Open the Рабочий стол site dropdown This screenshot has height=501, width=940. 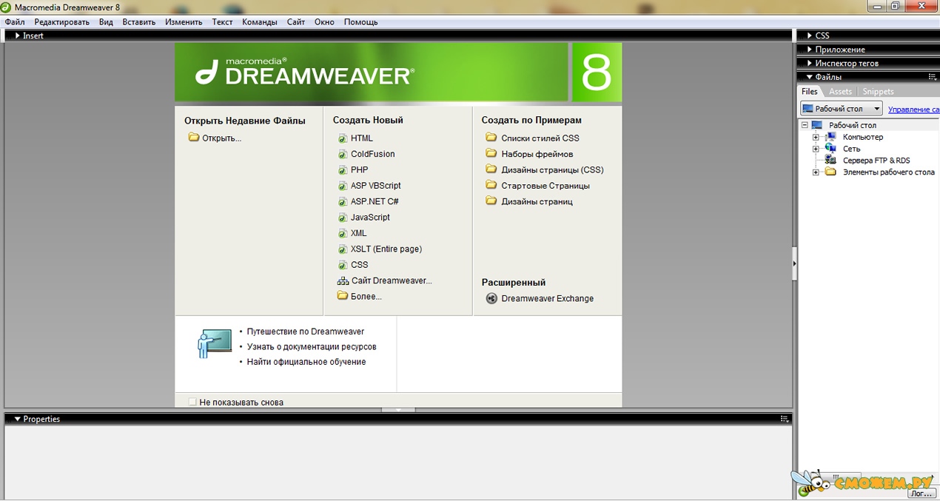tap(842, 109)
